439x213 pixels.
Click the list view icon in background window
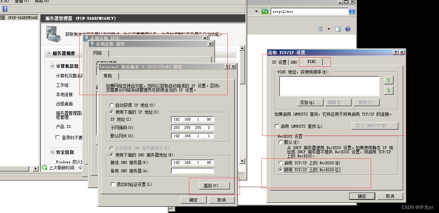coord(320,29)
